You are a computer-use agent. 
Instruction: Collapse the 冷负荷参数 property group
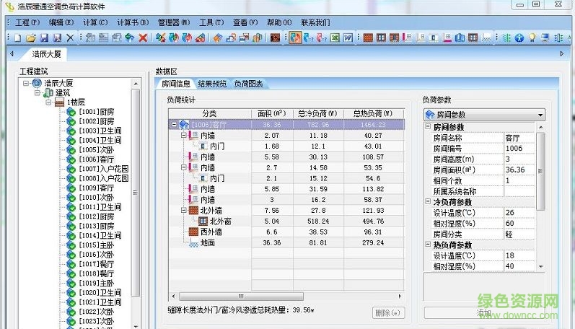pyautogui.click(x=428, y=202)
